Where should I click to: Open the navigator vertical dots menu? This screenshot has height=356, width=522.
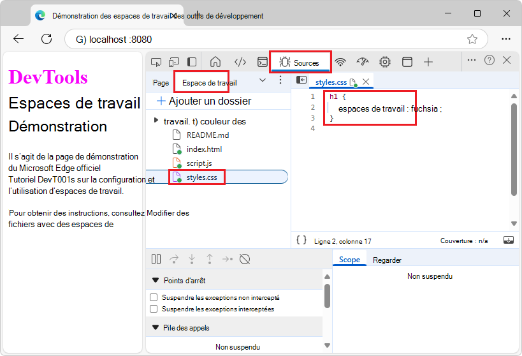coord(280,80)
